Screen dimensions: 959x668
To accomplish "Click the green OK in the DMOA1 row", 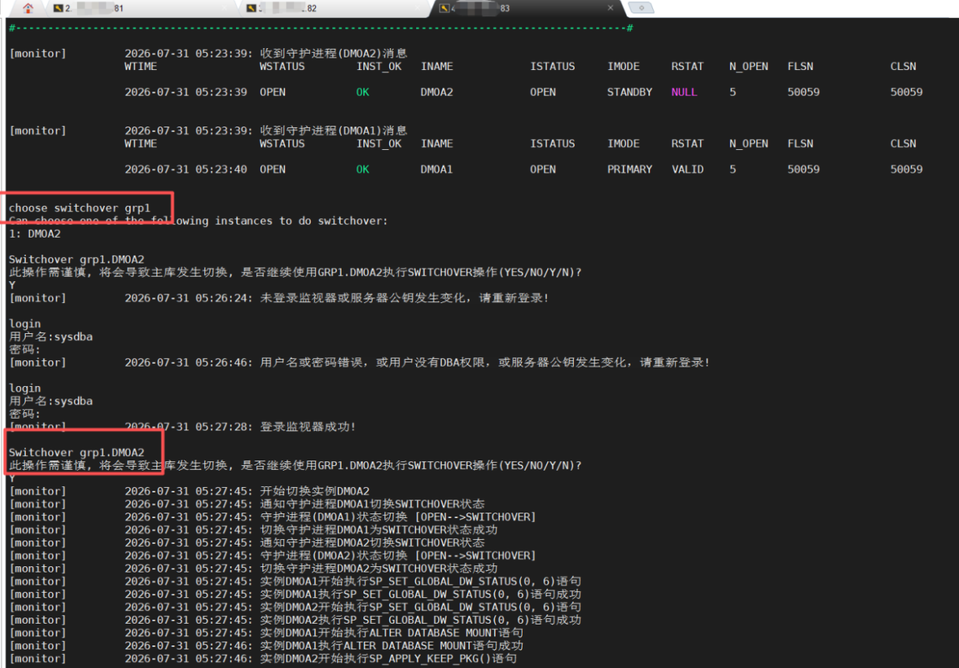I will [363, 169].
